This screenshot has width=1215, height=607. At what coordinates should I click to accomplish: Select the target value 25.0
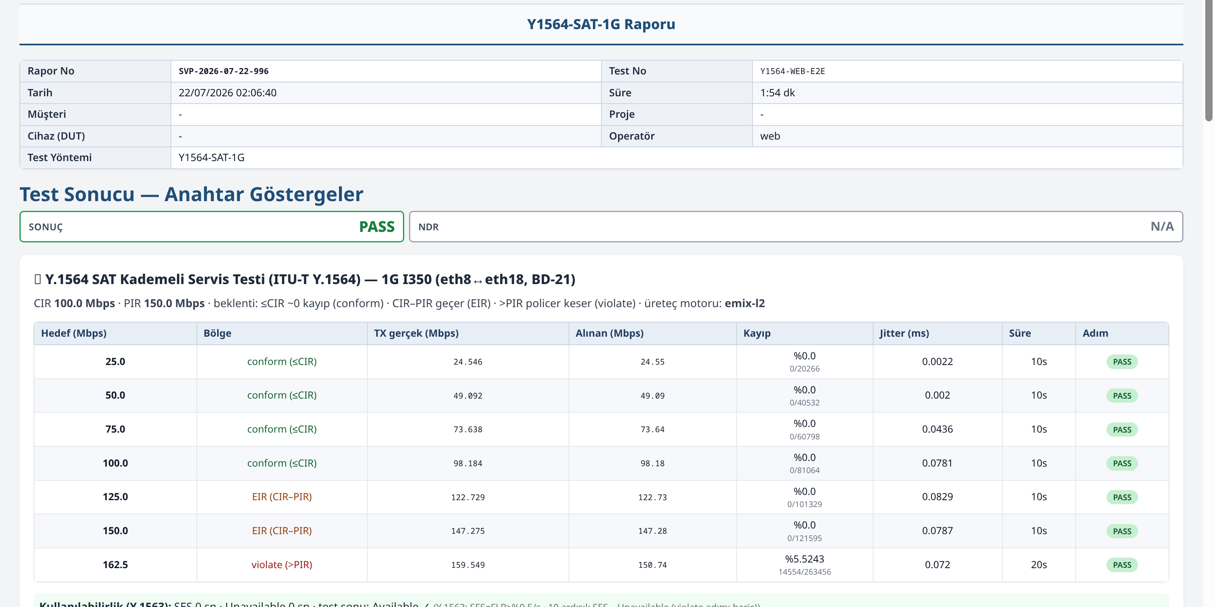(x=115, y=362)
